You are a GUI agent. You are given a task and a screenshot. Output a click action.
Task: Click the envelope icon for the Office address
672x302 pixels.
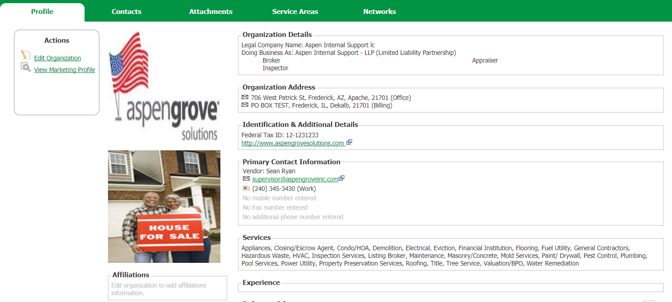click(245, 97)
